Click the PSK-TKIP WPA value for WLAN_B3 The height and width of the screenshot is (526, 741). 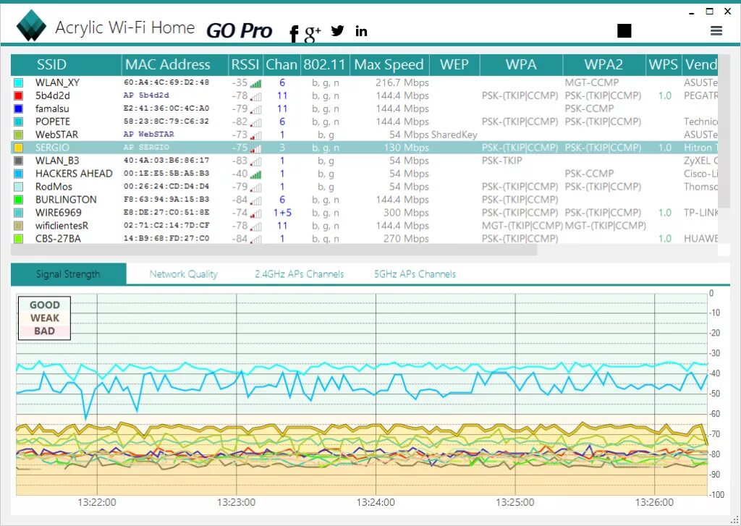coord(502,161)
